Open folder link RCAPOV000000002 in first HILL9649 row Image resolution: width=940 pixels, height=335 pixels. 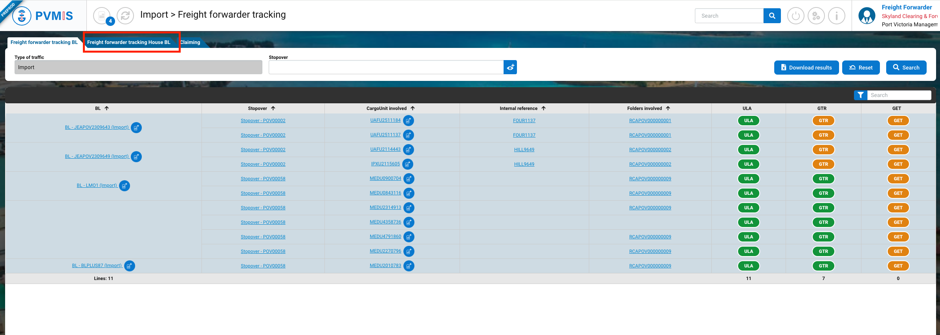coord(650,150)
